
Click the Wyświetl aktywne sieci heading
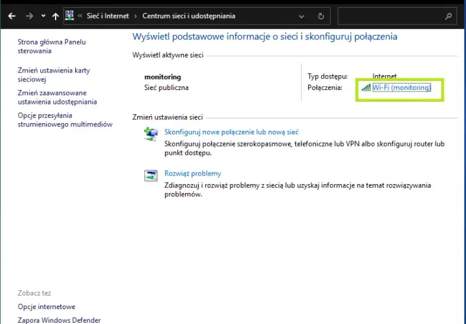coord(168,55)
